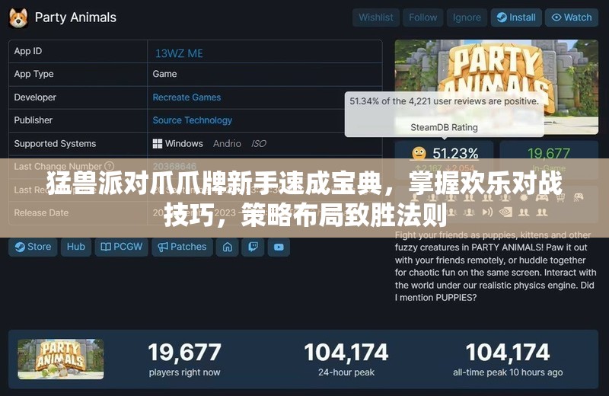
Task: Click the SteamDB Rating tooltip label
Action: [x=444, y=127]
